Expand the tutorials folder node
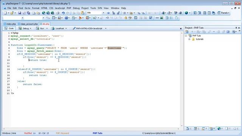242x136 pixels. 189,39
